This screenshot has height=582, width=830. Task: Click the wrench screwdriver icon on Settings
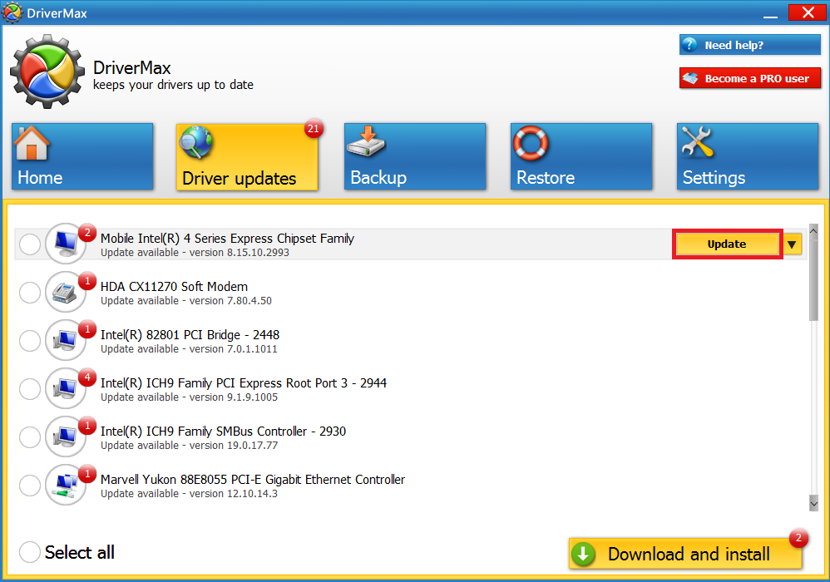(x=698, y=142)
